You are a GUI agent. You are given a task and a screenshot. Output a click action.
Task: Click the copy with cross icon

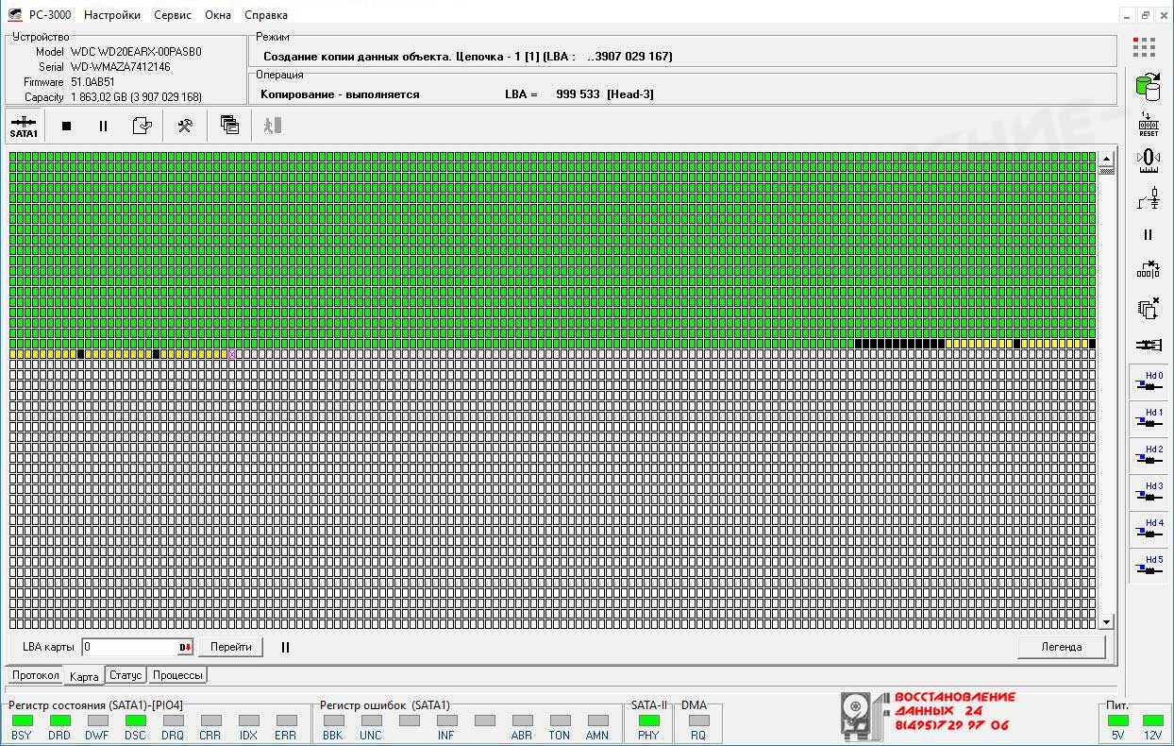(x=1148, y=308)
